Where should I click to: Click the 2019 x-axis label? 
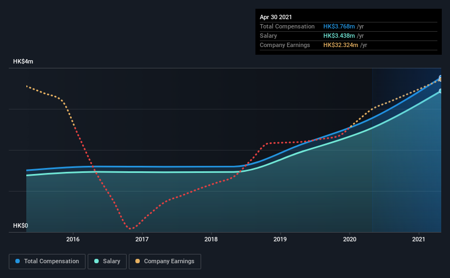click(x=280, y=239)
